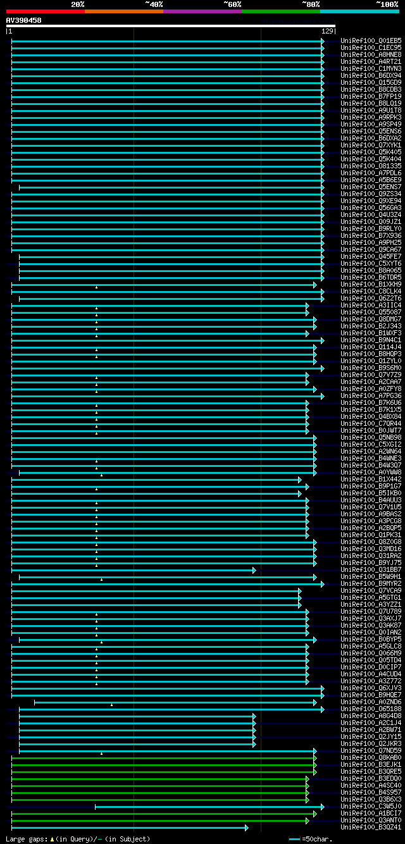Open the UniRef100_Q9XE94 entry

point(371,201)
